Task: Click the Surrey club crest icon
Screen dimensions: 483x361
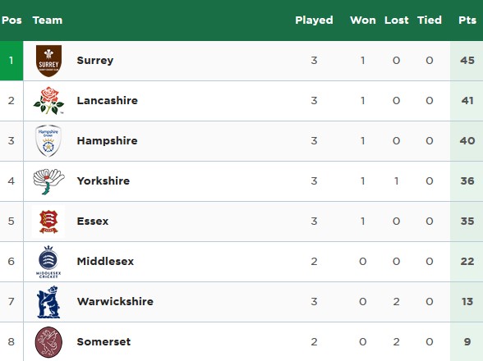Action: 48,61
